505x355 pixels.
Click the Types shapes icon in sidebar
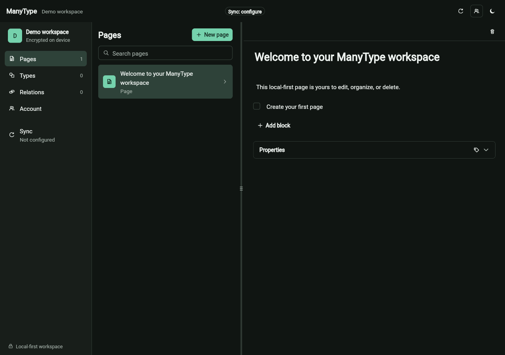pos(12,75)
